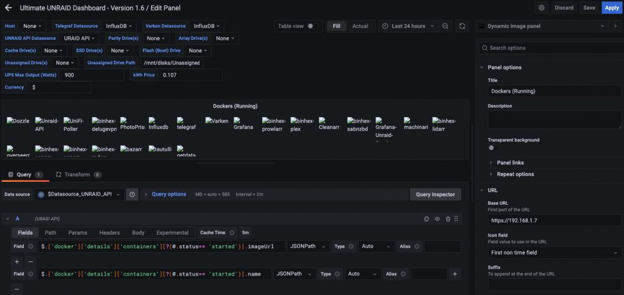Image resolution: width=624 pixels, height=295 pixels.
Task: Open the Experimental tab
Action: pos(172,233)
